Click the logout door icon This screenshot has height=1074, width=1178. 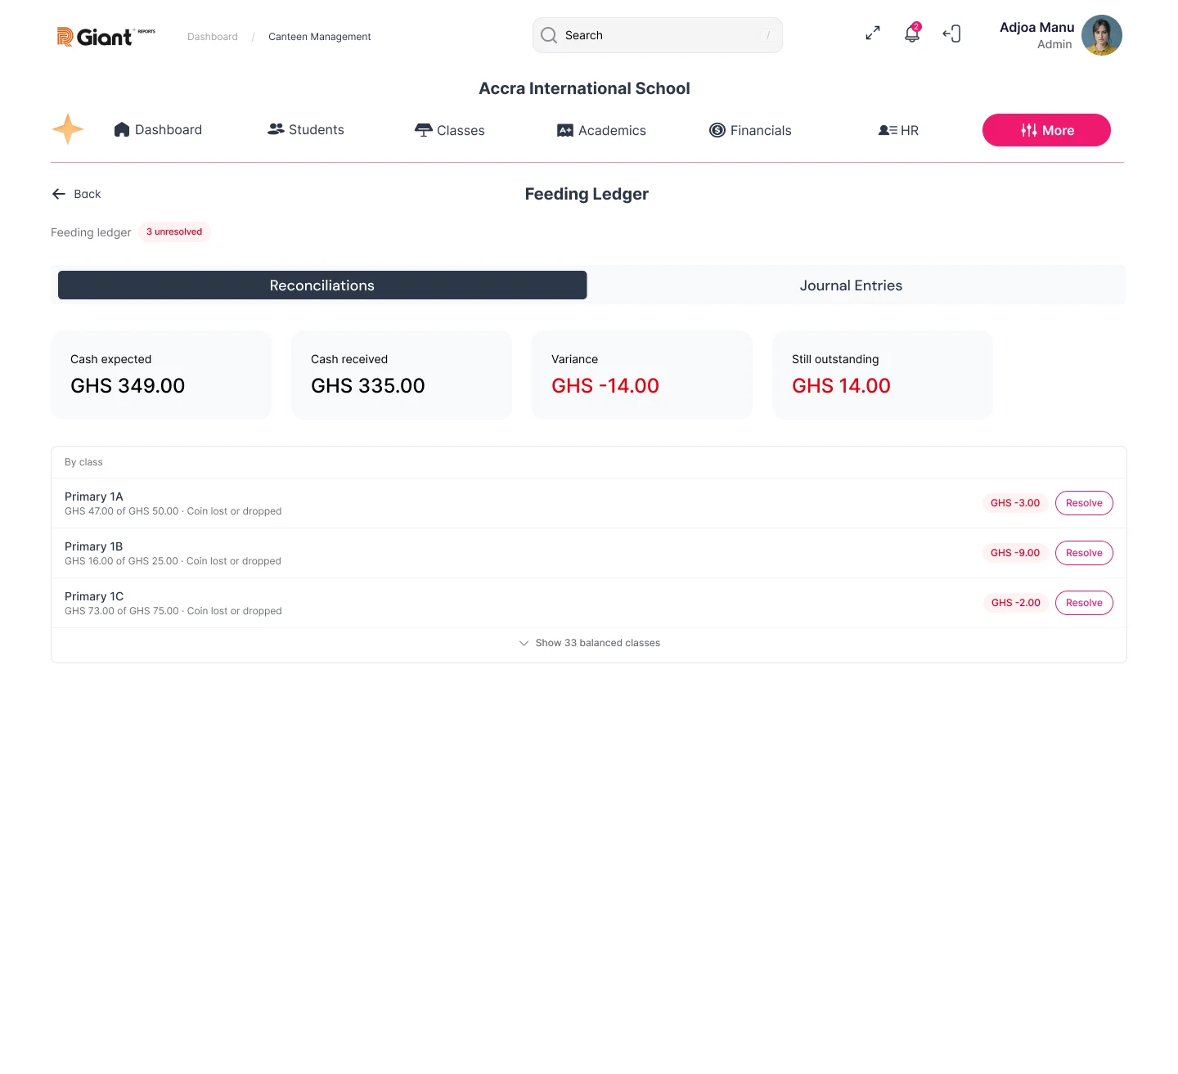(951, 34)
